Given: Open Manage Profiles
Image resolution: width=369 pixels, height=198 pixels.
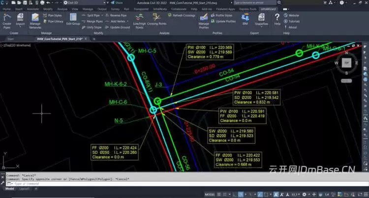Looking at the screenshot, I should point(204,21).
